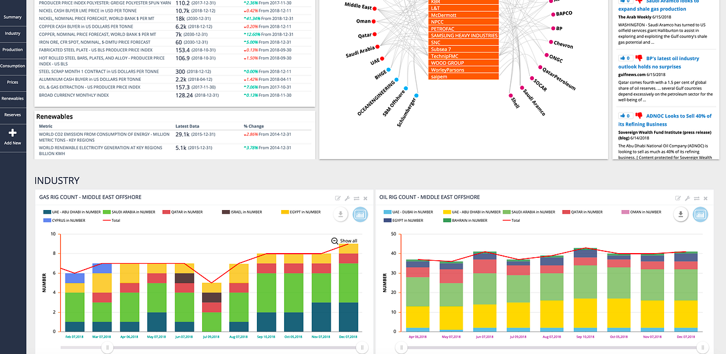Image resolution: width=726 pixels, height=354 pixels.
Task: Toggle Egypt series in gas chart legend
Action: [302, 212]
